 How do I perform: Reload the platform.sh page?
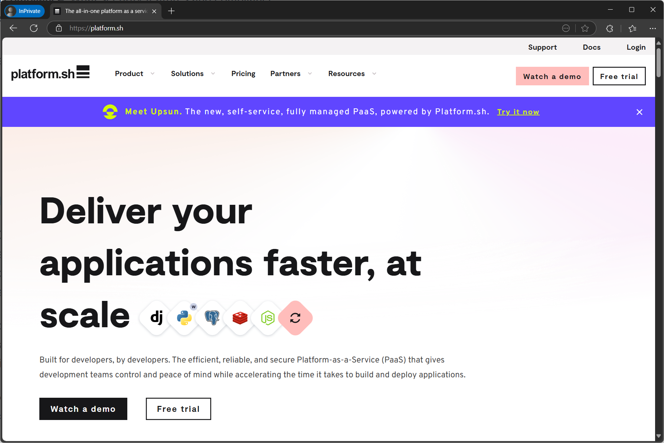tap(34, 28)
